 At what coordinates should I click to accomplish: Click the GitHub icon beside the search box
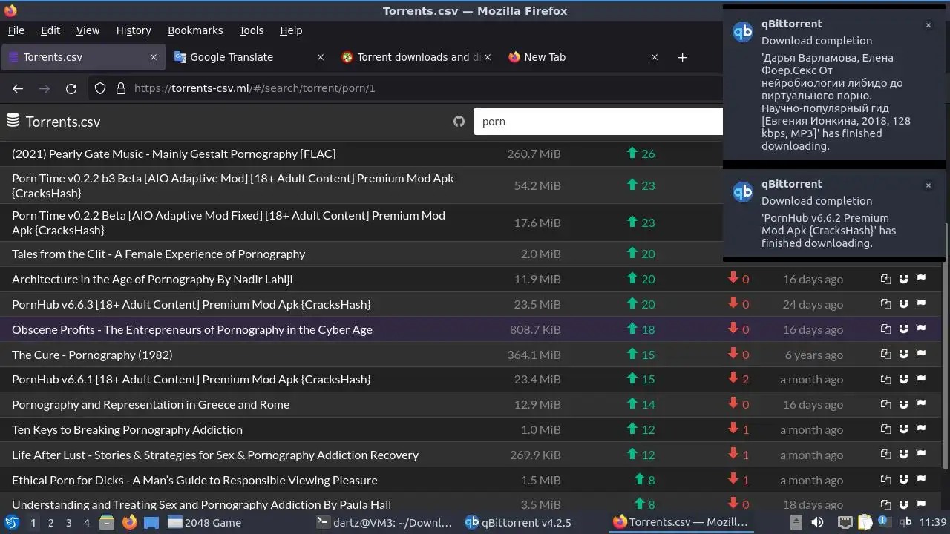click(459, 122)
